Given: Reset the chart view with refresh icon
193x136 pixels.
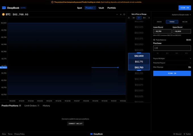Looking at the screenshot, I should [124, 15].
